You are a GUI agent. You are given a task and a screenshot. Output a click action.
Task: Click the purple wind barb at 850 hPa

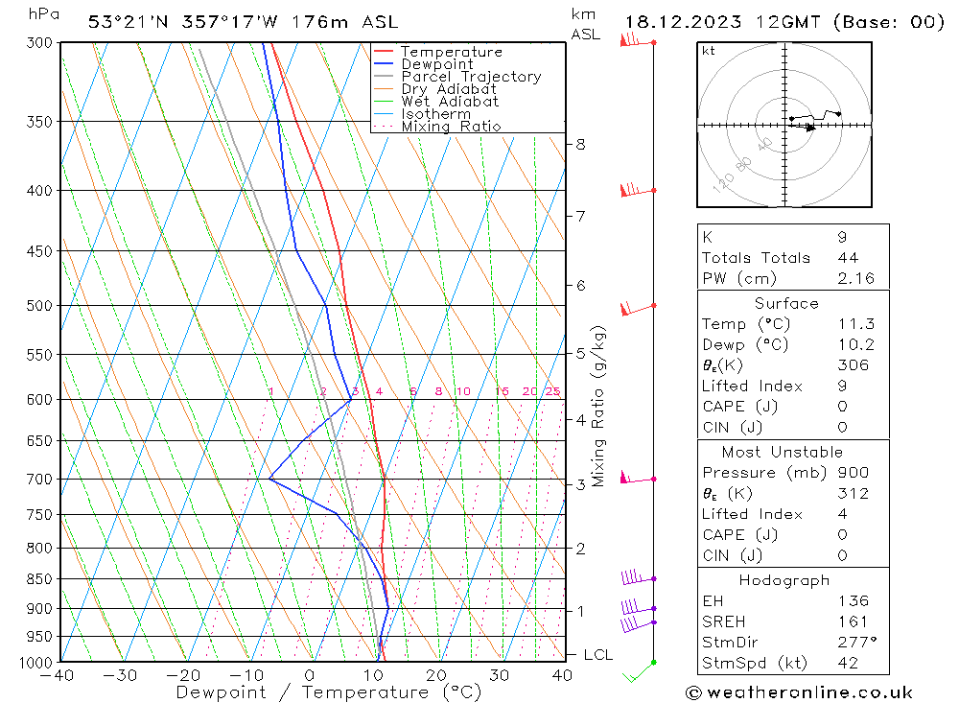point(639,577)
